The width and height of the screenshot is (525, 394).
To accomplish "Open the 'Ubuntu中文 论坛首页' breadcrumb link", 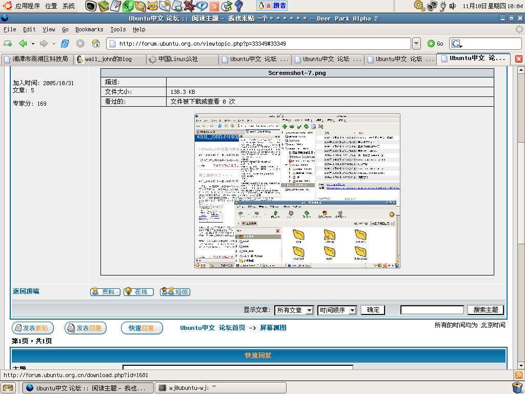I will [213, 328].
